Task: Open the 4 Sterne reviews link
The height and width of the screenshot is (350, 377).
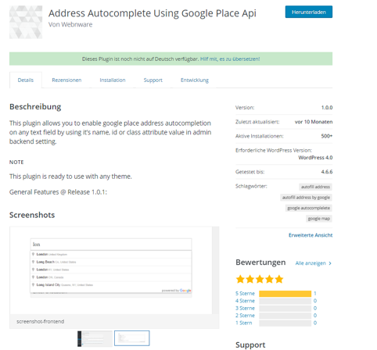Action: (245, 301)
